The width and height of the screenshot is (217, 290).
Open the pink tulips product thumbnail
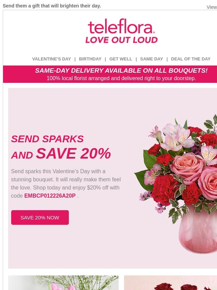point(63,283)
